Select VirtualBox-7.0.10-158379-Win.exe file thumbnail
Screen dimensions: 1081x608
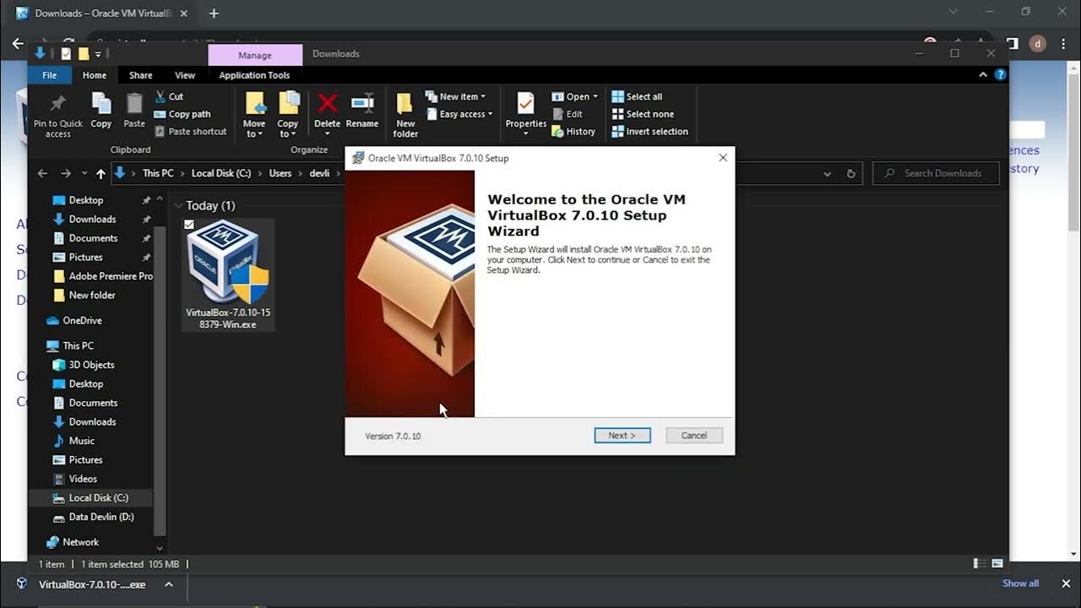coord(228,274)
